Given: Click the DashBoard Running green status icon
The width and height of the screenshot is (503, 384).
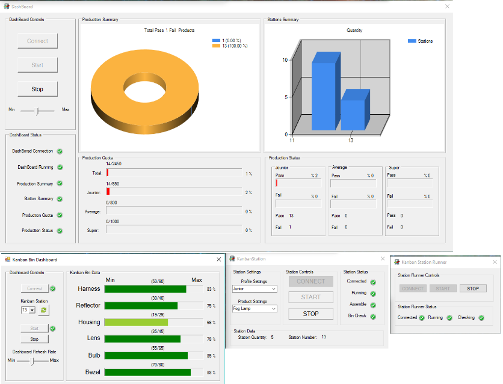Looking at the screenshot, I should [x=60, y=167].
